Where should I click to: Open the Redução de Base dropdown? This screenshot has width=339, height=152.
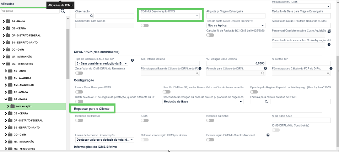coord(203,102)
